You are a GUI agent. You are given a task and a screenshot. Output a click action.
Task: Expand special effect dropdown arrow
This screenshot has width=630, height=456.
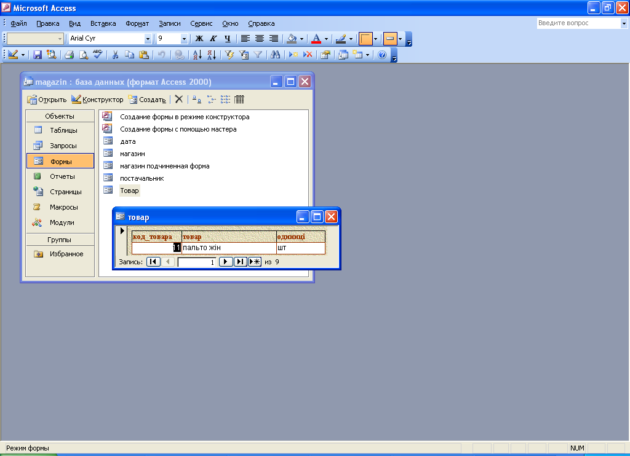click(x=400, y=39)
